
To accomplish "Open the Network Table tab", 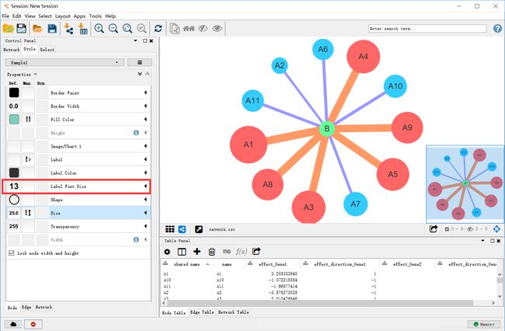I will pos(234,312).
